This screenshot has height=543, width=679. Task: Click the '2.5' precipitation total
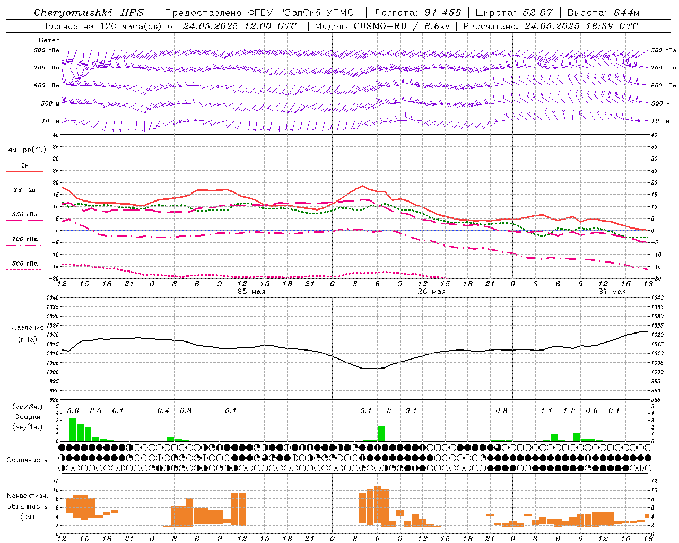95,411
